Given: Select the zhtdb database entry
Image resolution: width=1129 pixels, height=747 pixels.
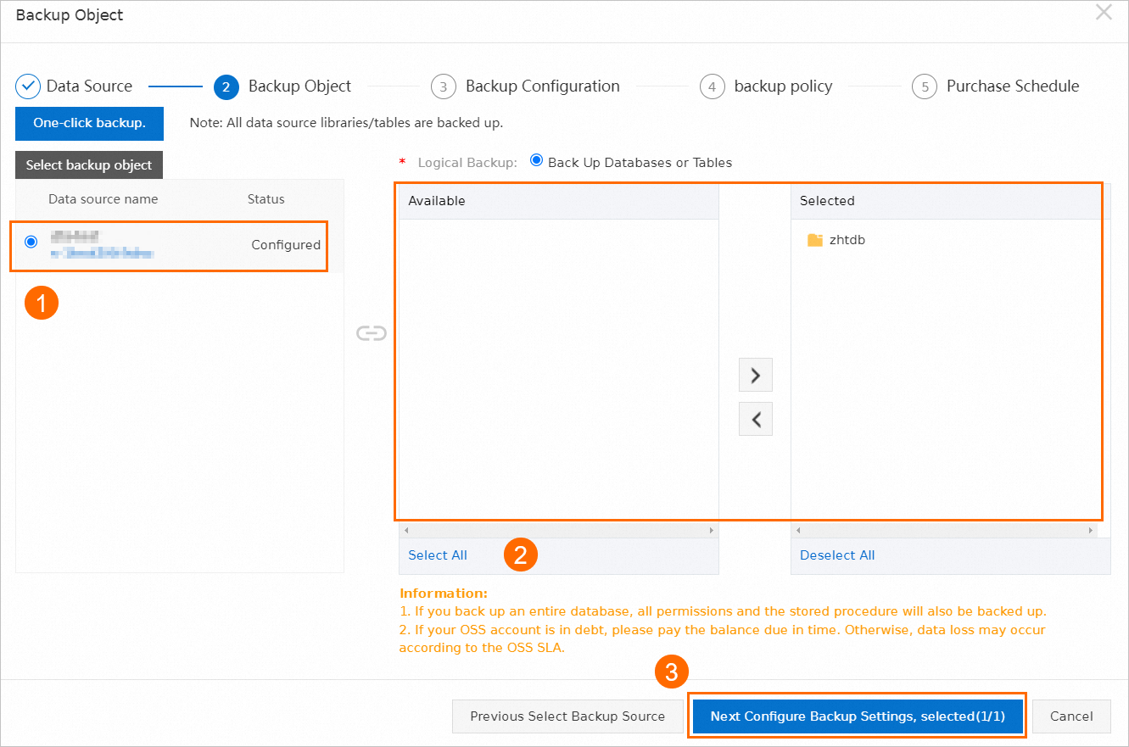Looking at the screenshot, I should [x=847, y=240].
